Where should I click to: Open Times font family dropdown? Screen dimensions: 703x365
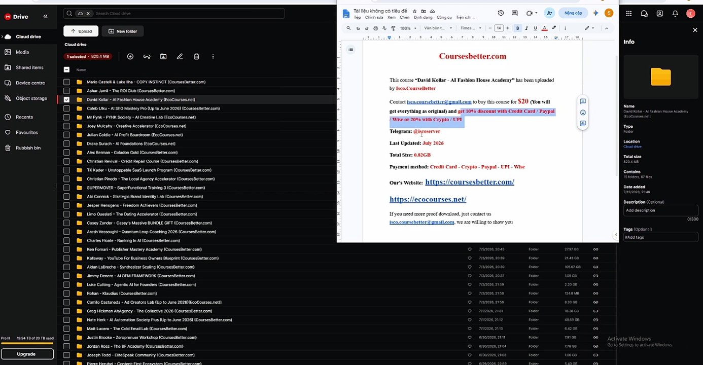point(471,28)
